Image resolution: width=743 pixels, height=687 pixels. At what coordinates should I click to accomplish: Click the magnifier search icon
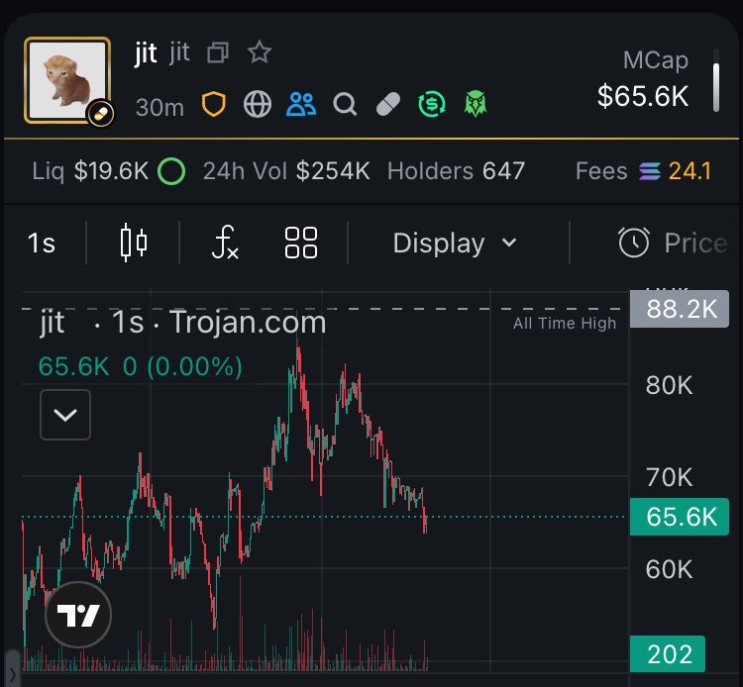[345, 104]
